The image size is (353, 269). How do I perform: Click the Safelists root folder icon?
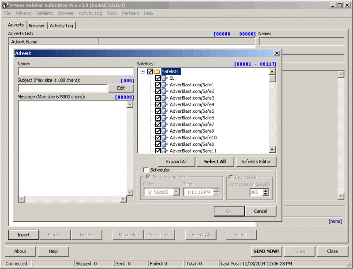pos(157,71)
